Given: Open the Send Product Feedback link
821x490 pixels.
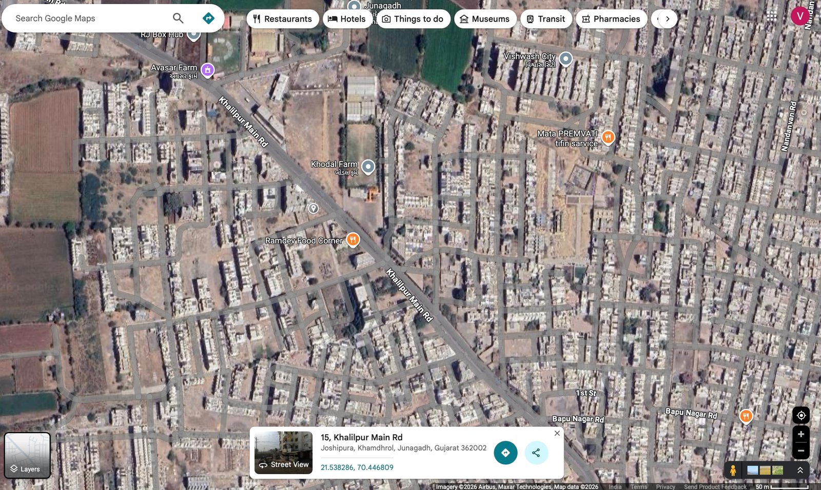Looking at the screenshot, I should 715,486.
